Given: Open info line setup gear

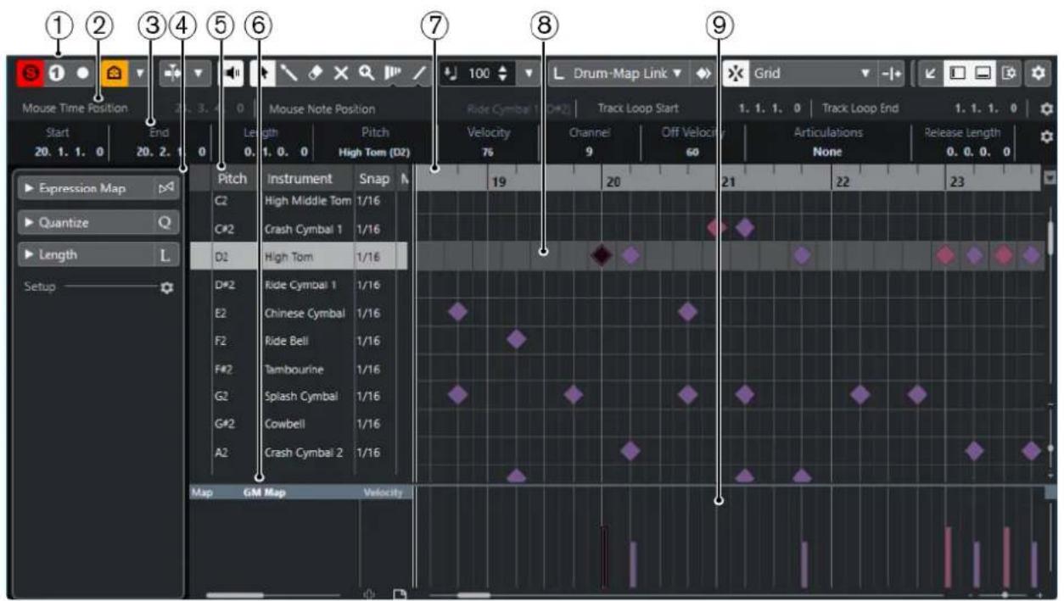Looking at the screenshot, I should [x=1047, y=137].
